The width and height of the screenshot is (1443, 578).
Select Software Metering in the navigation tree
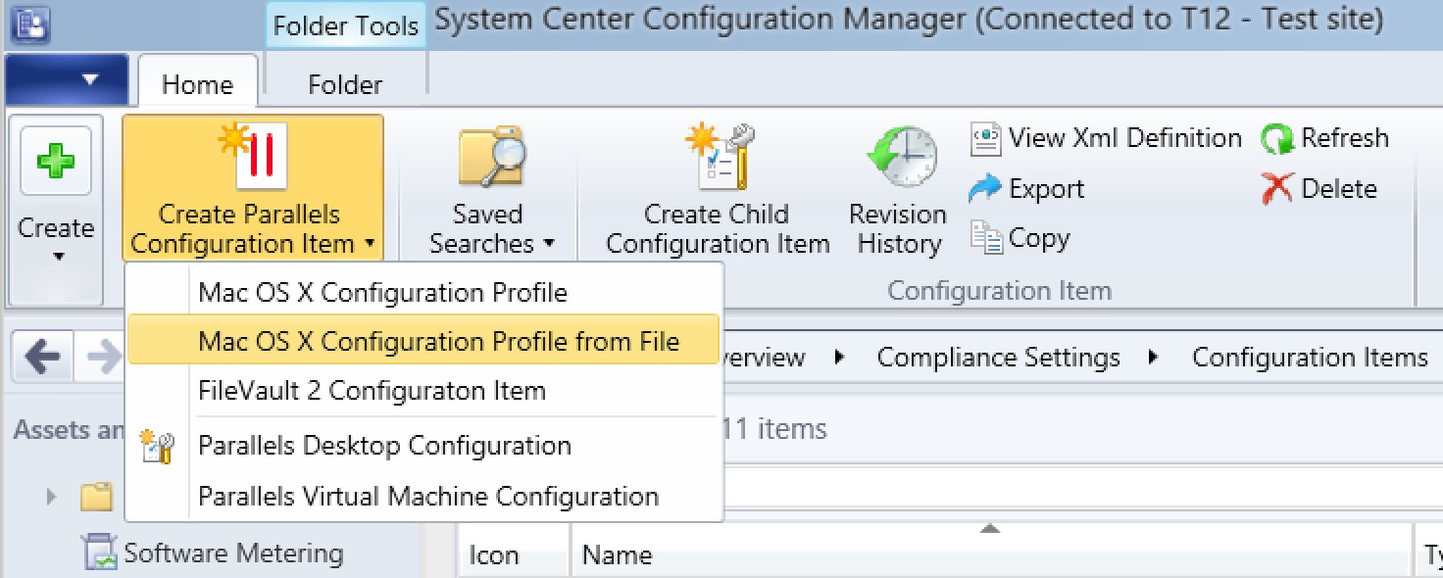(x=233, y=554)
